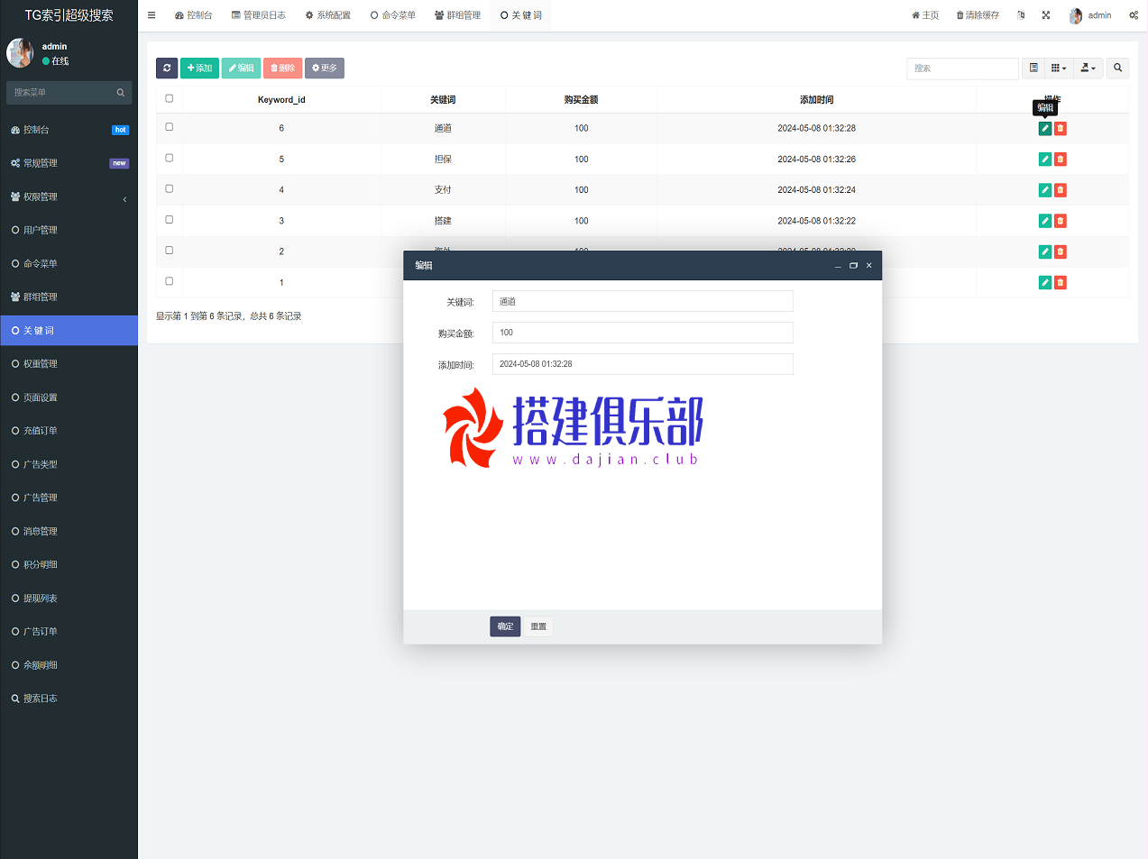Confirm the edit with 确定 button
Screen dimensions: 1148x859
coord(505,626)
